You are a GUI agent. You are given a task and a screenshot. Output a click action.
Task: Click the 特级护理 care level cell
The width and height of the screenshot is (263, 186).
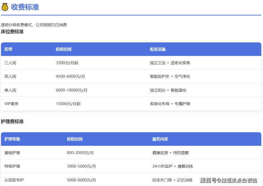12,166
